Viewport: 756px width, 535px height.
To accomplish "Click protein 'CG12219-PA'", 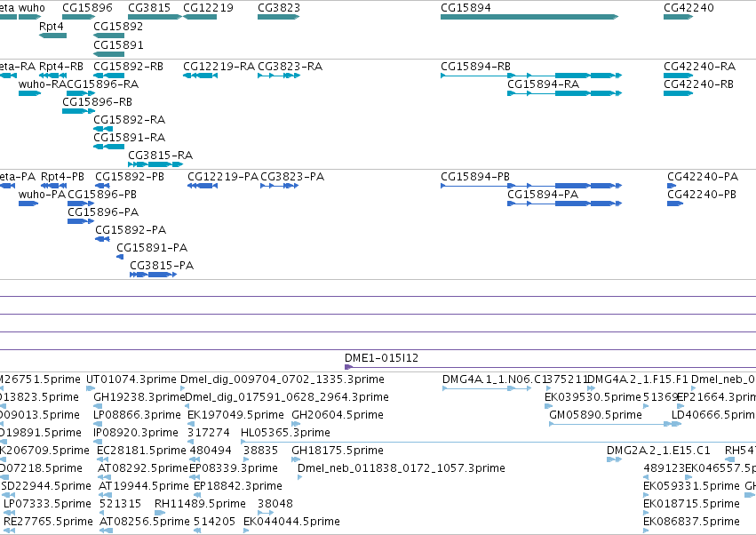I will point(223,177).
